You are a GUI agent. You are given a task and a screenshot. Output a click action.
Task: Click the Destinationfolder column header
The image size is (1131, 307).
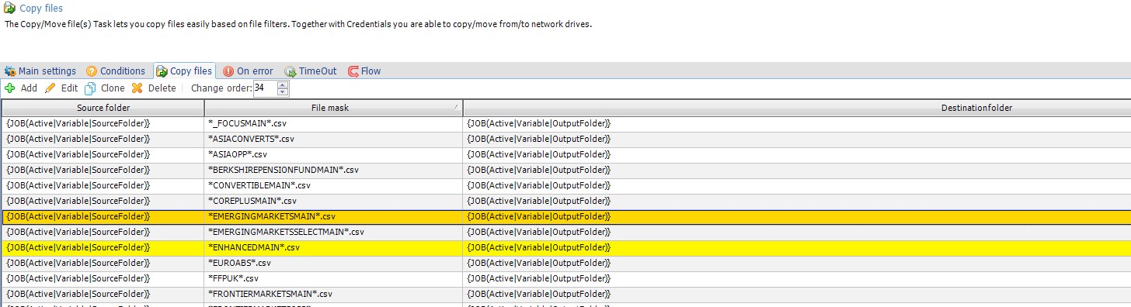tap(797, 108)
